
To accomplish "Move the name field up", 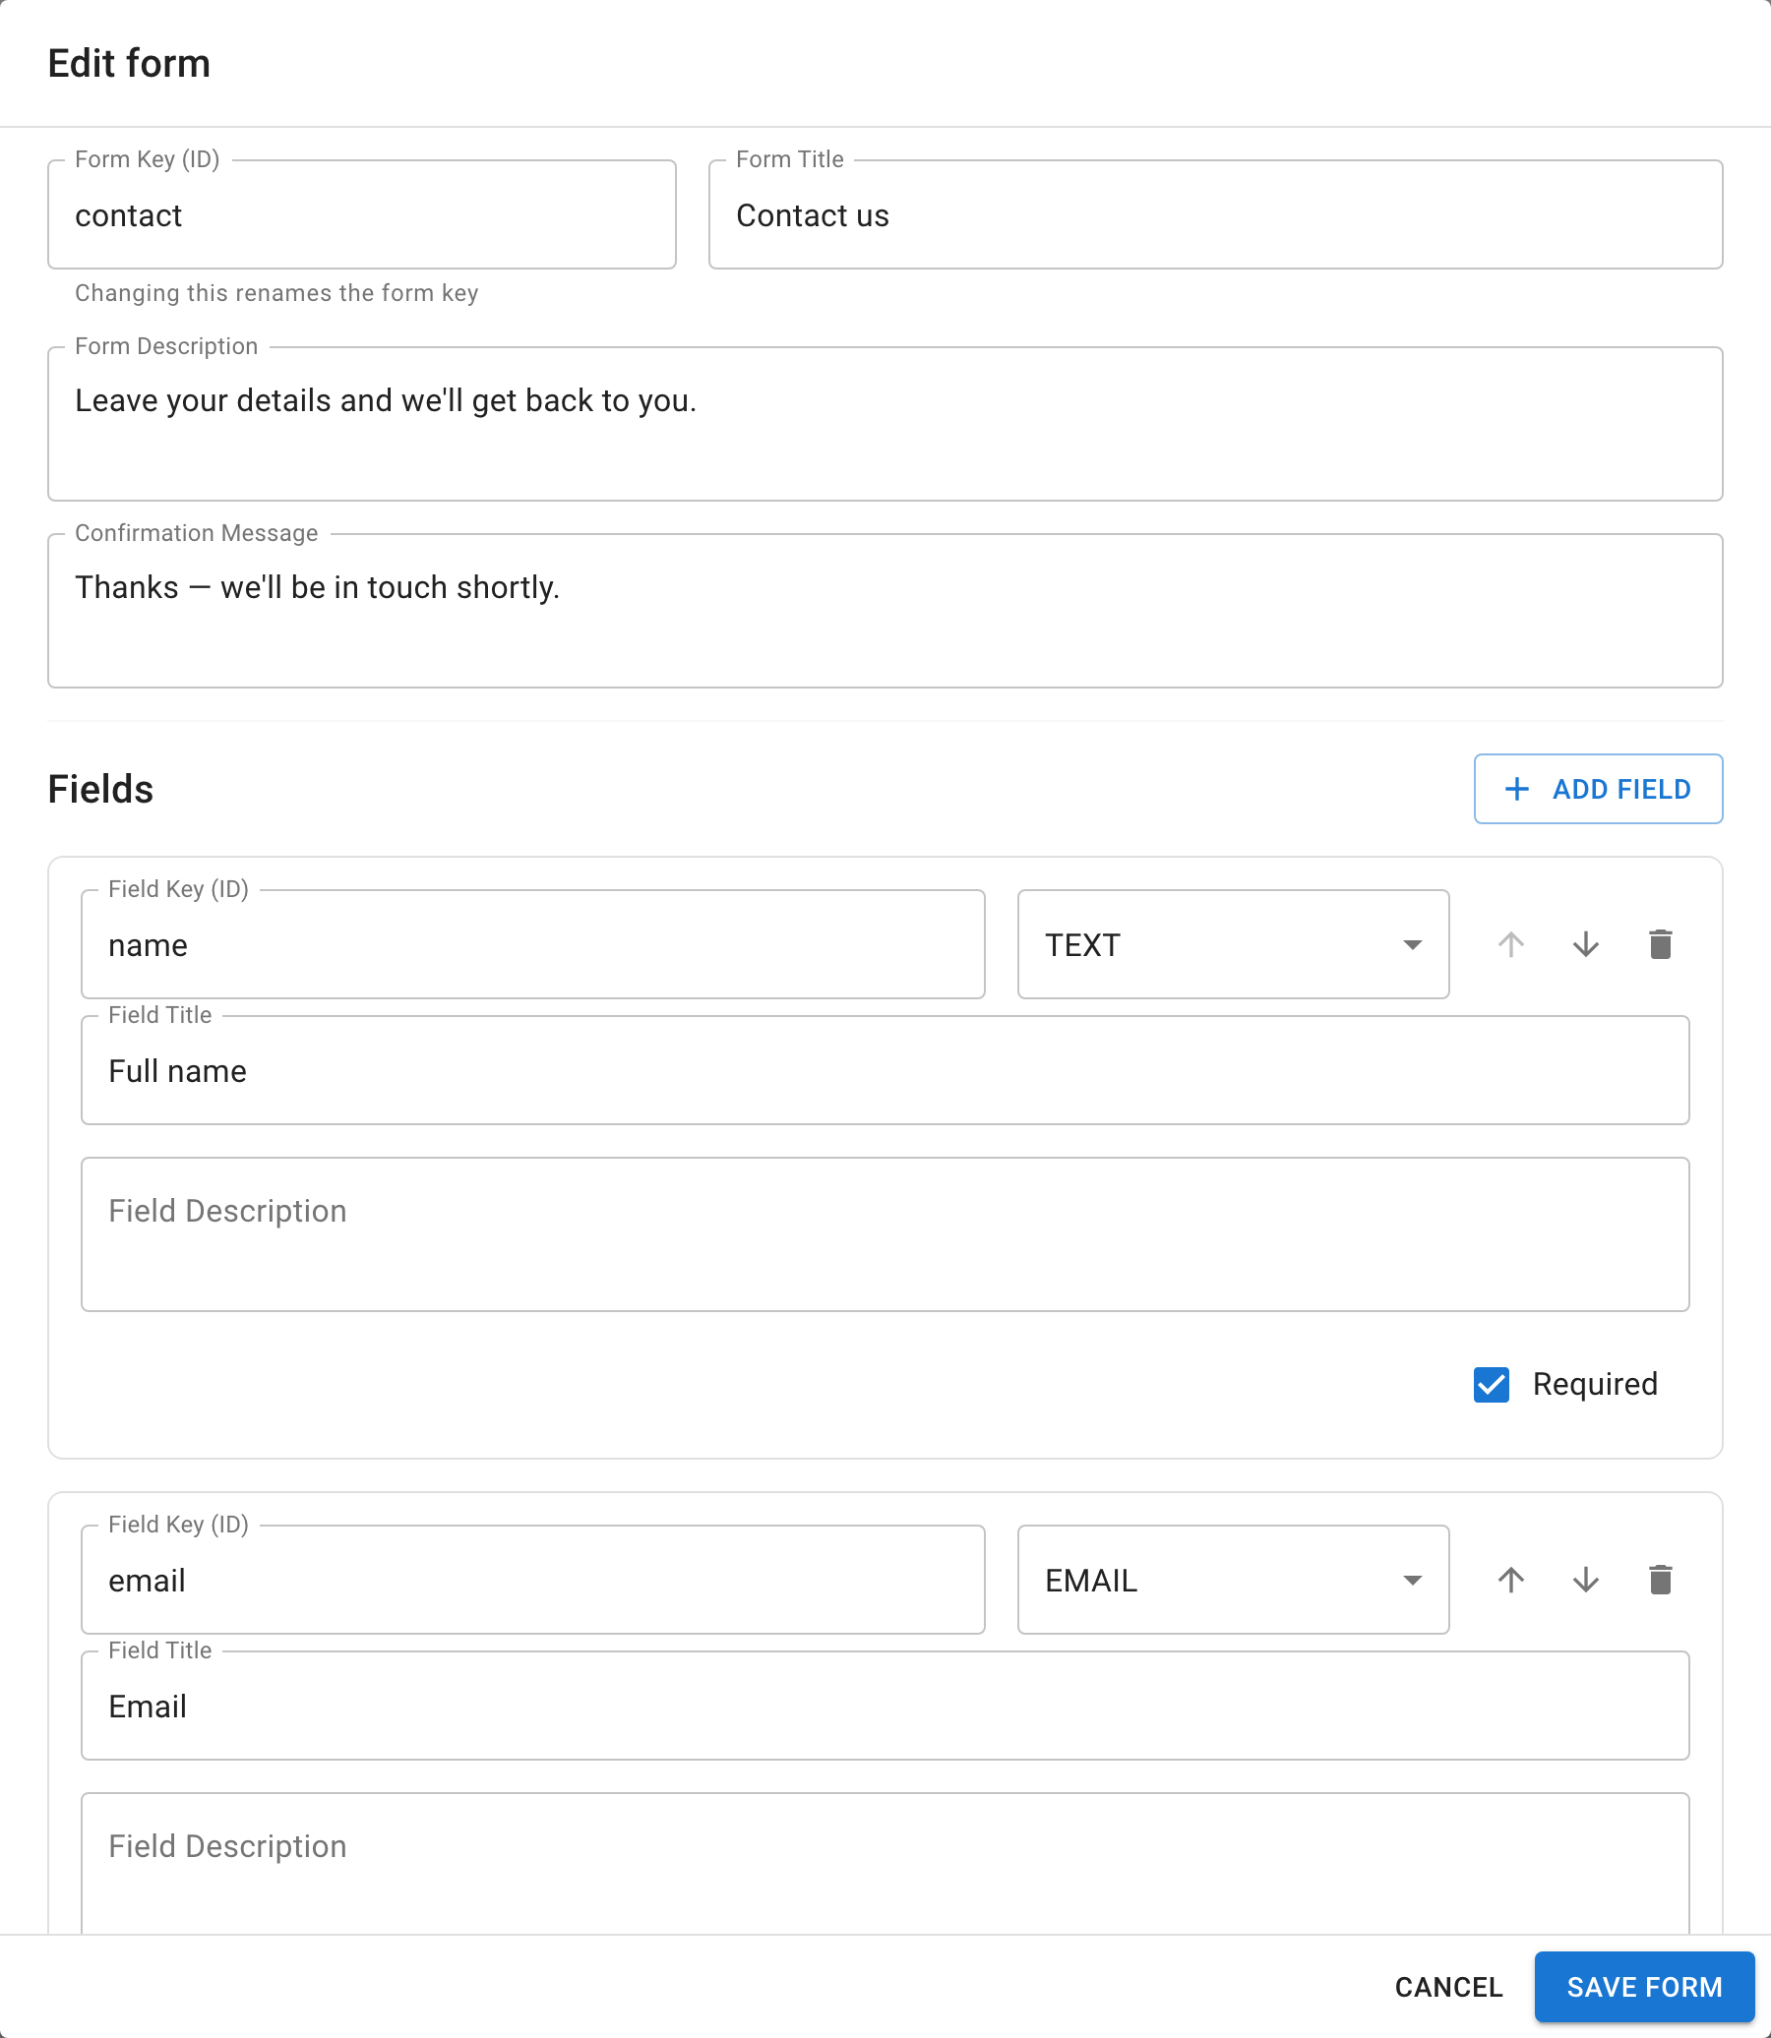I will pyautogui.click(x=1510, y=944).
